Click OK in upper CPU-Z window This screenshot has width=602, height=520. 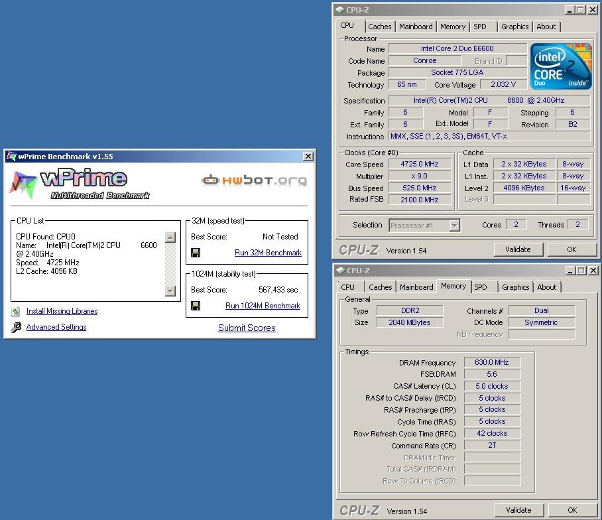572,249
